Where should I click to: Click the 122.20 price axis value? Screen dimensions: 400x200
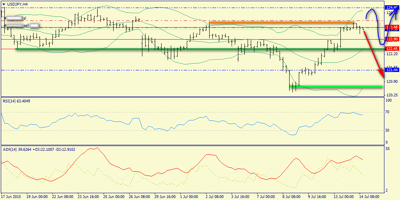coord(392,54)
